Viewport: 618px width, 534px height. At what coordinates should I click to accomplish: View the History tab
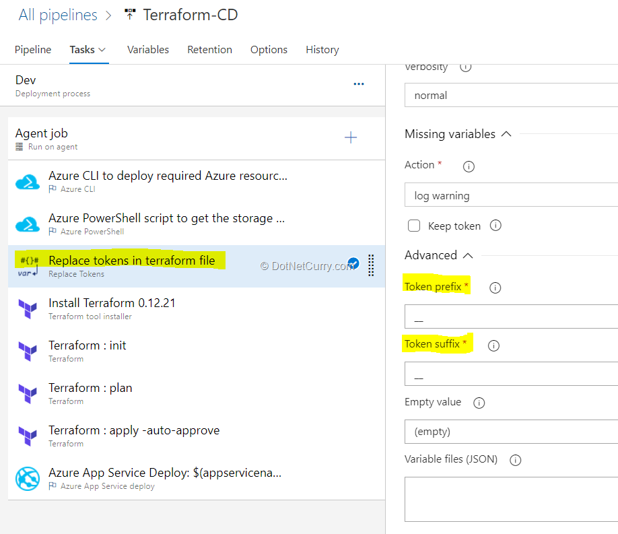(322, 50)
